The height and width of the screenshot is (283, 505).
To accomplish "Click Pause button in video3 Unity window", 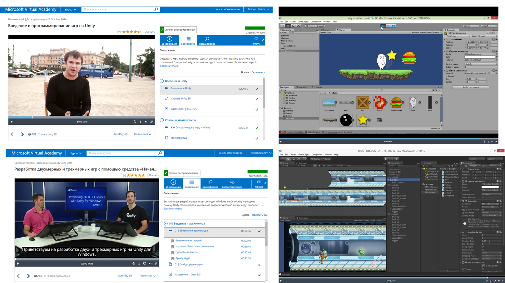I will pyautogui.click(x=388, y=26).
